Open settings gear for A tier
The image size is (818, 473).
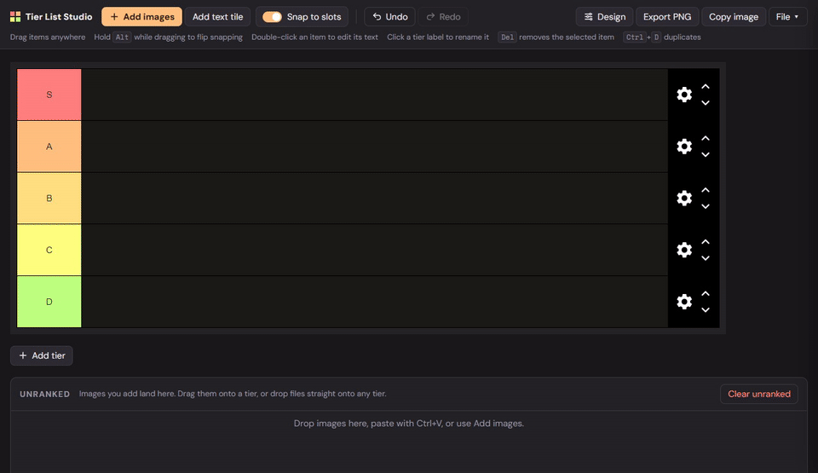[684, 147]
